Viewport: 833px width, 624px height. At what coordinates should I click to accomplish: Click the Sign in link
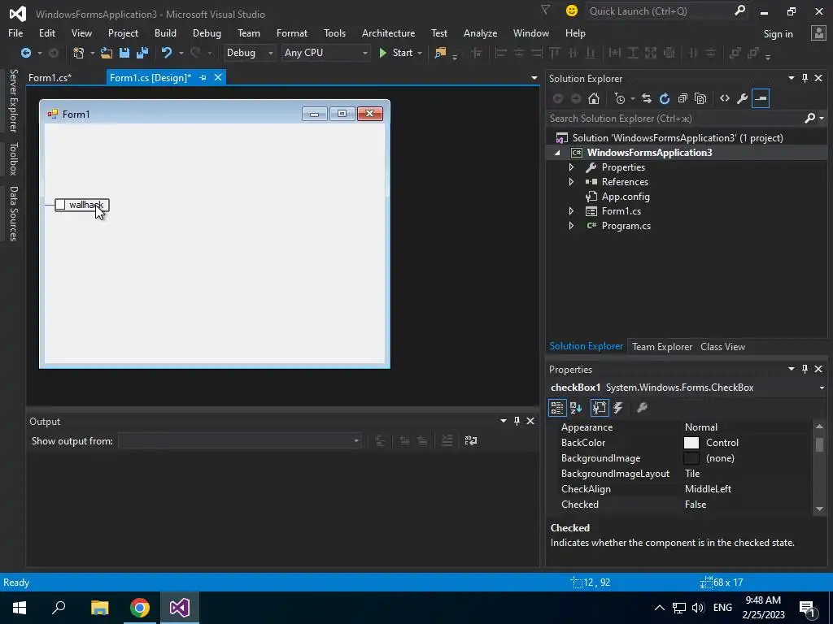(x=778, y=34)
